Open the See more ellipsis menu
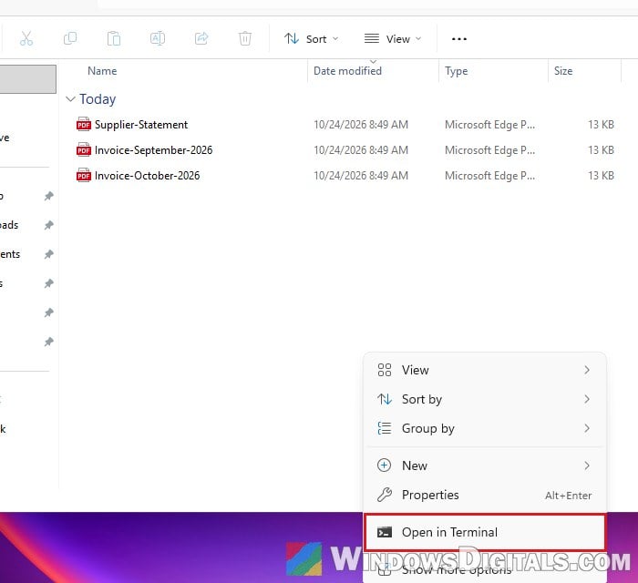Screen dimensions: 638x583 (x=459, y=39)
